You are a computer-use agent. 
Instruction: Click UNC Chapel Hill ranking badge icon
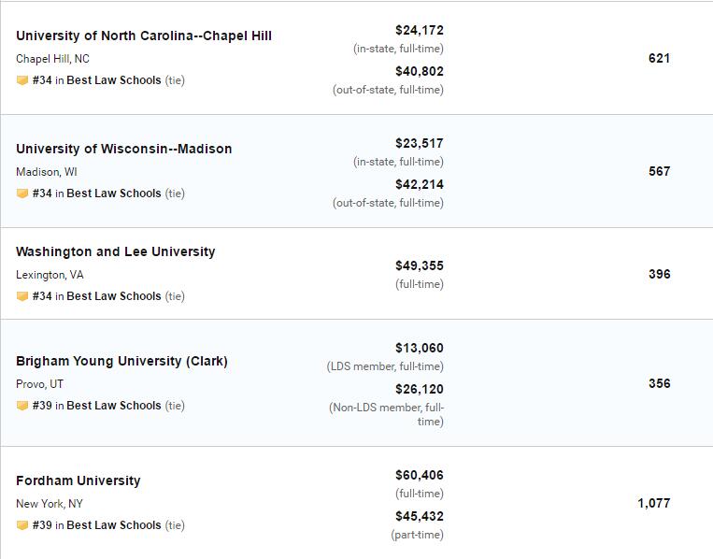click(x=22, y=80)
